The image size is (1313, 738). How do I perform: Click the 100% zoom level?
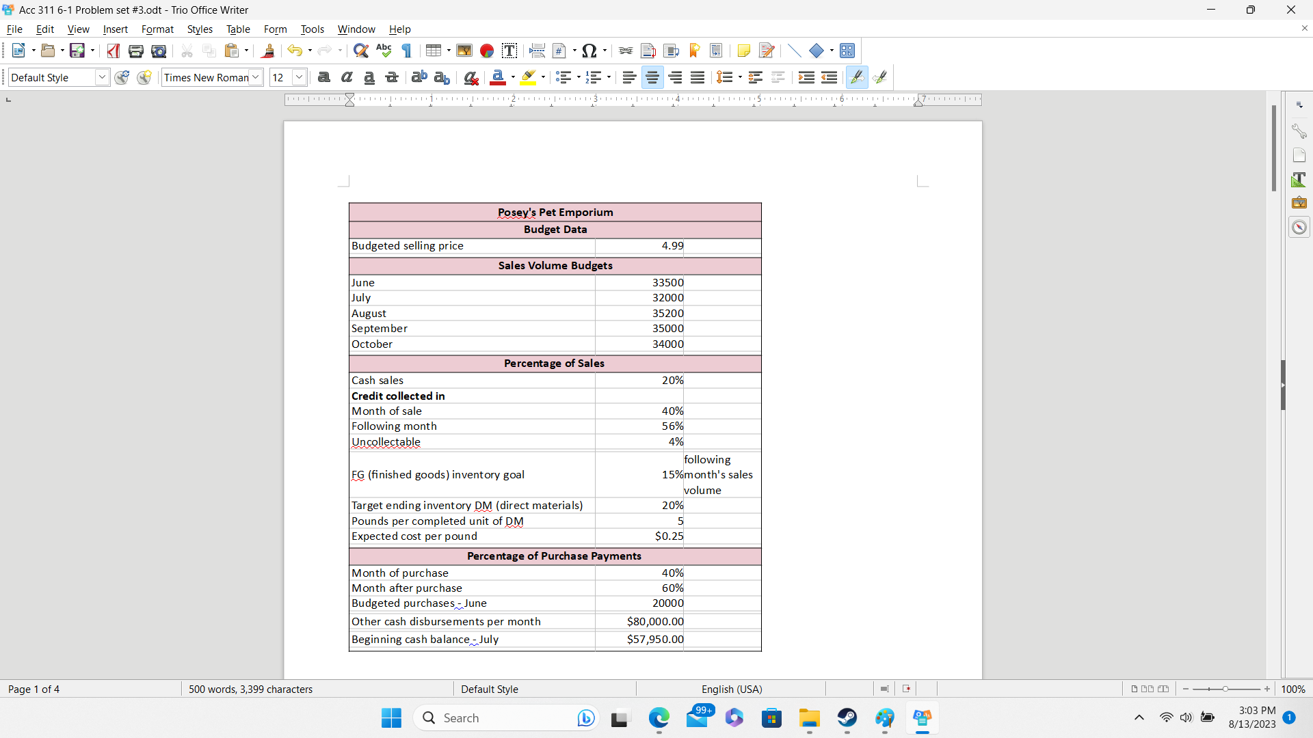pyautogui.click(x=1292, y=689)
